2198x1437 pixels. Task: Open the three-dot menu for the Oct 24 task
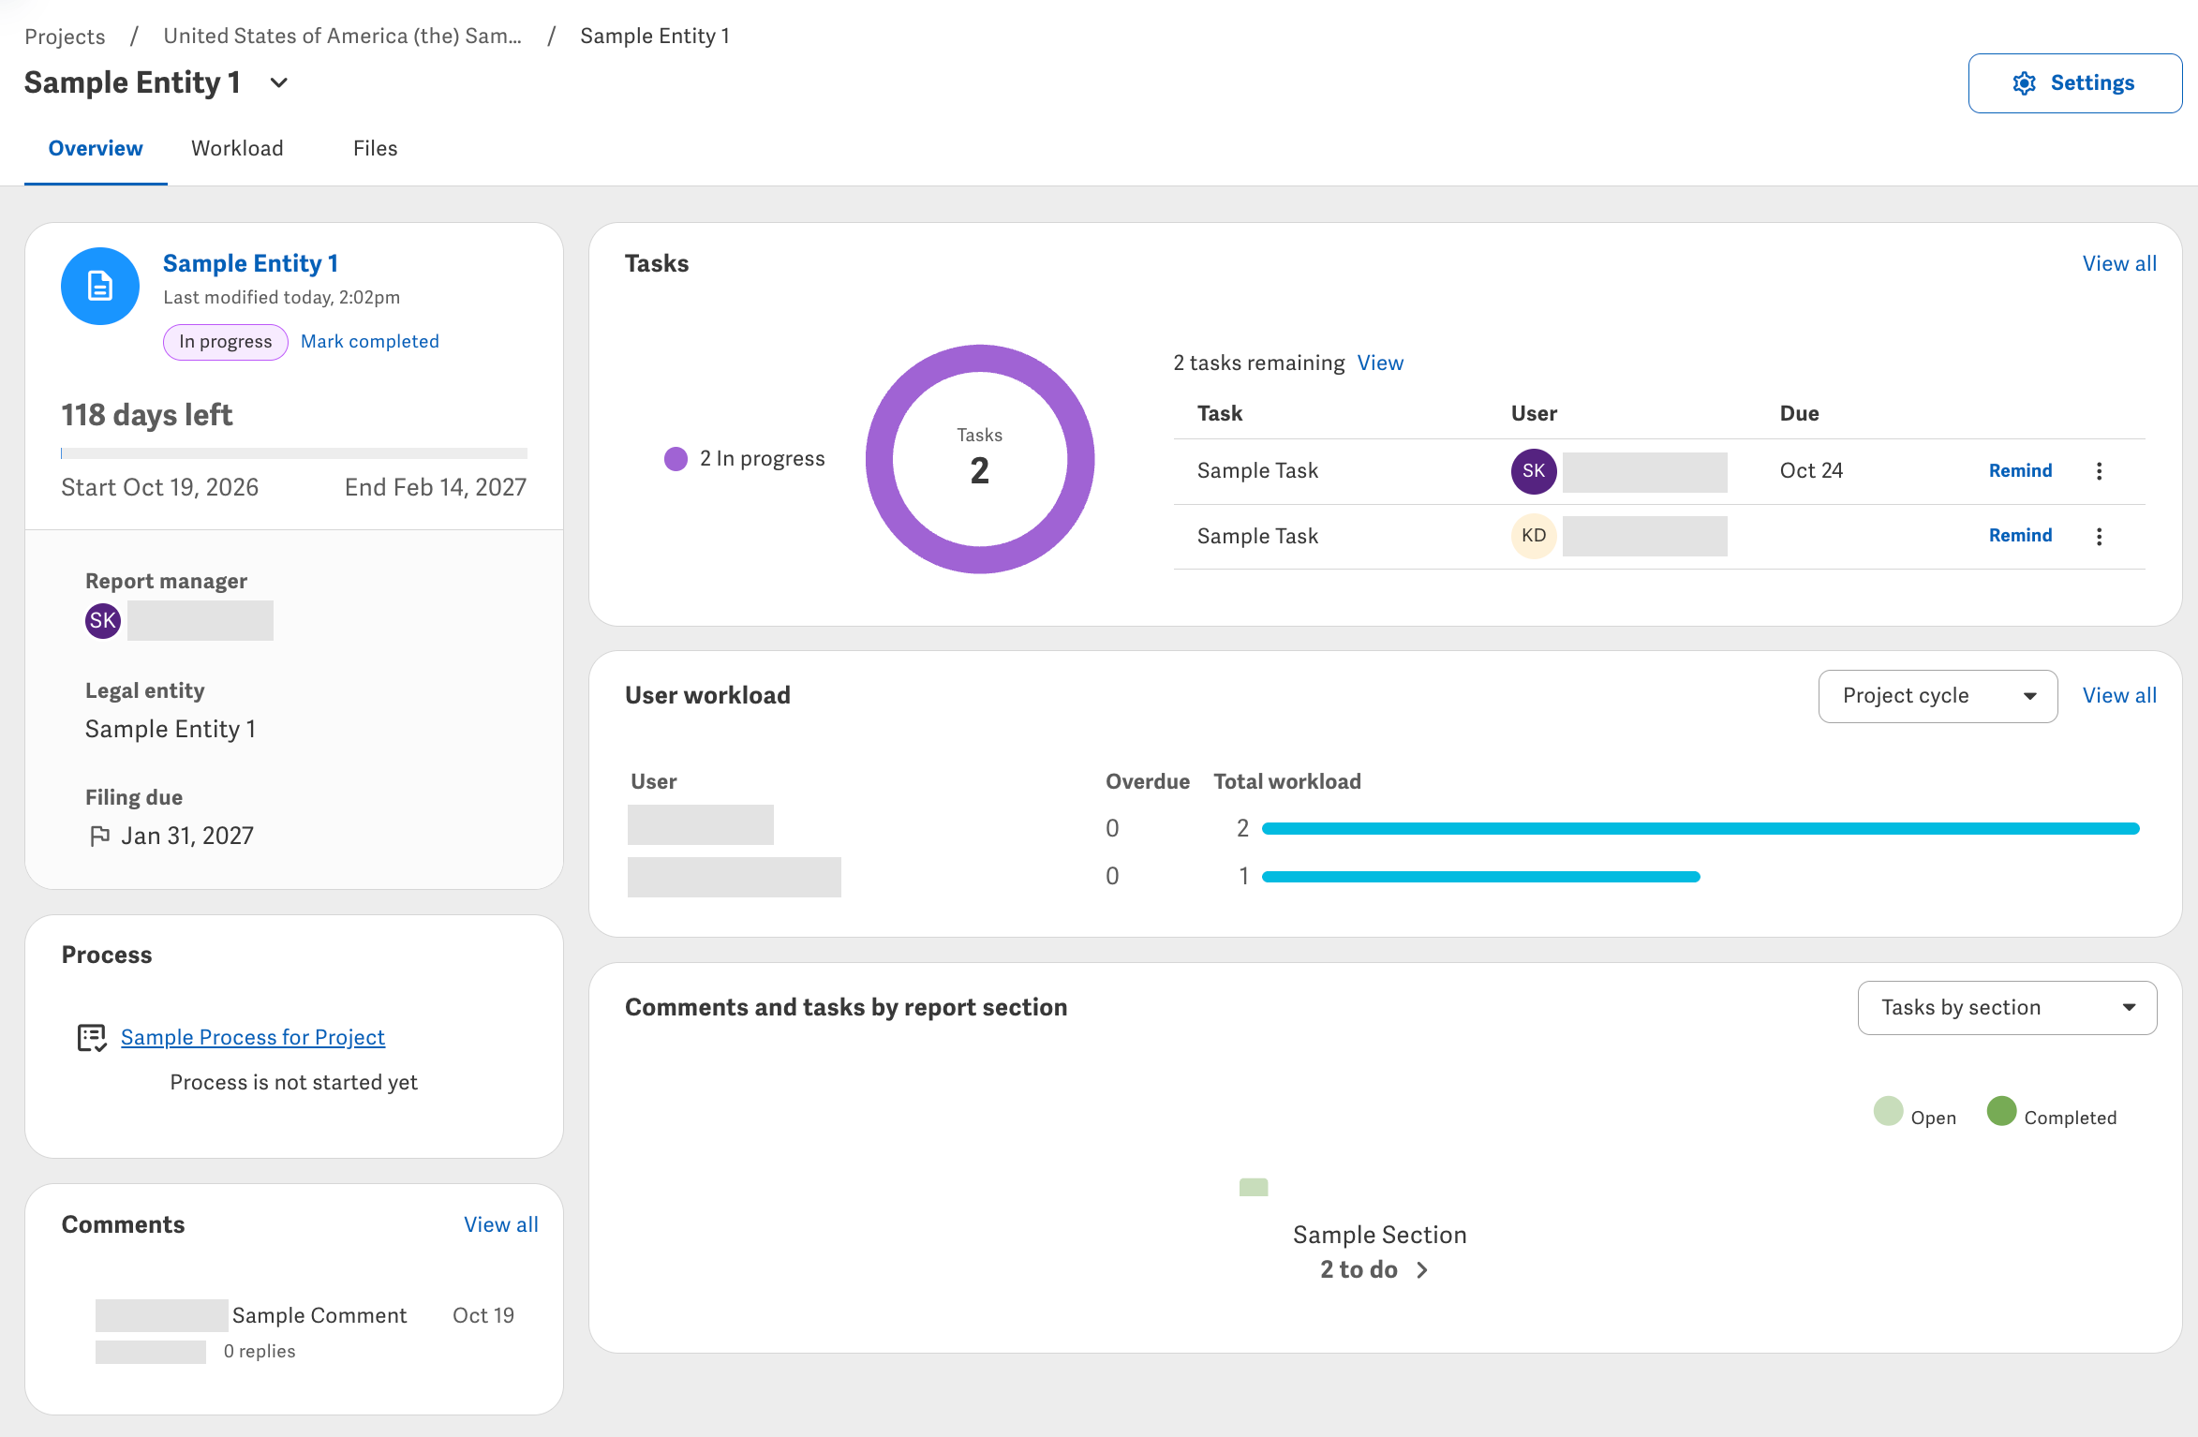[2099, 471]
